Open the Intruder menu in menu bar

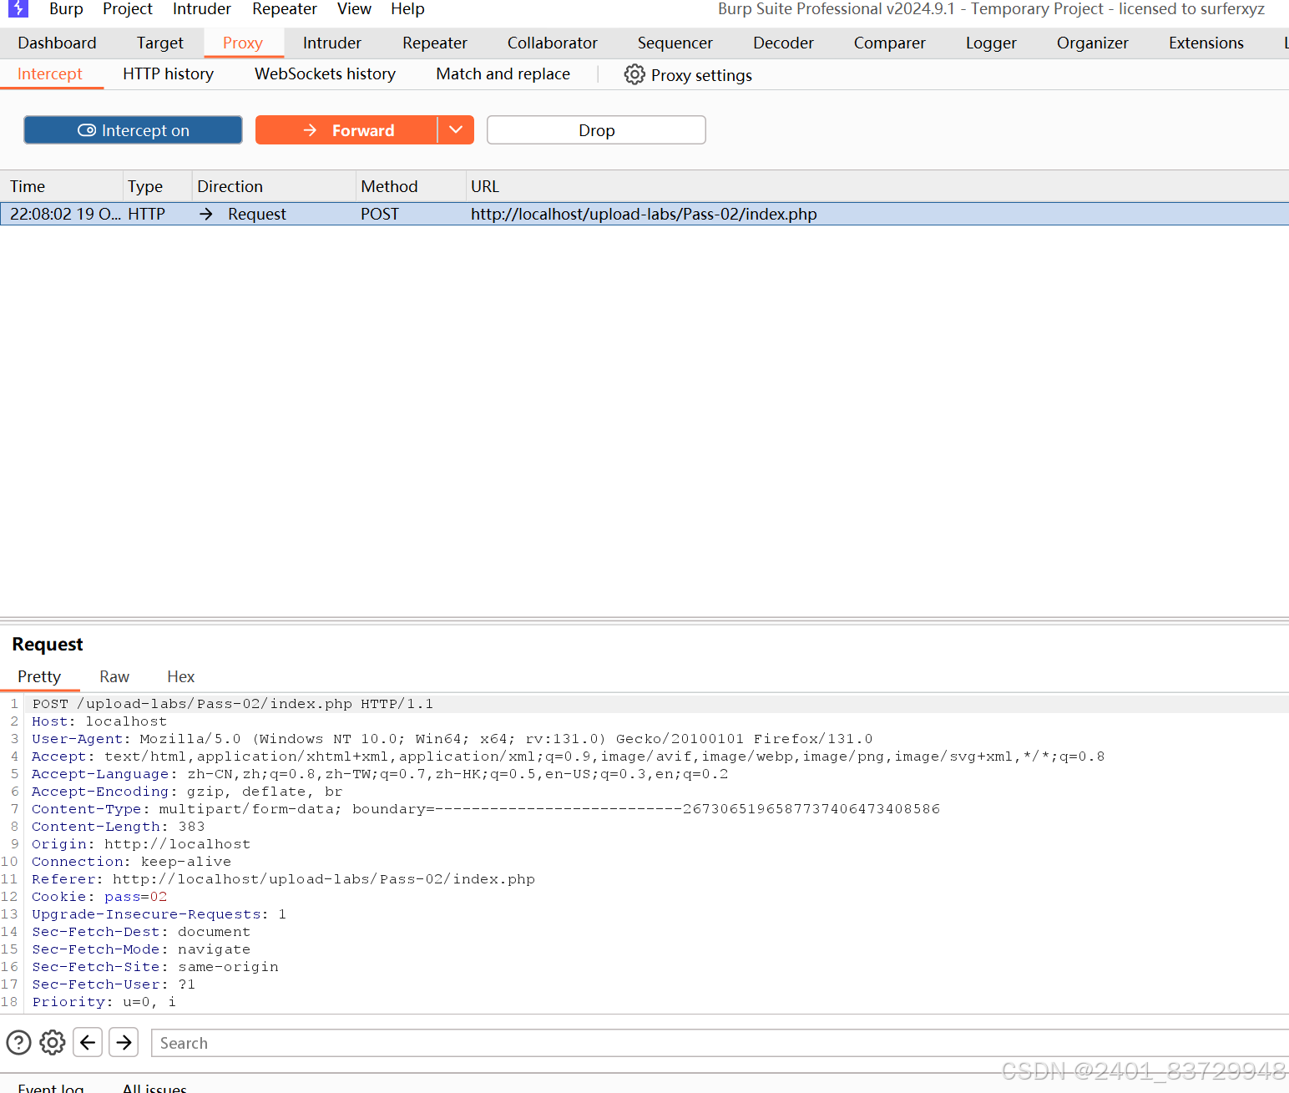tap(202, 9)
